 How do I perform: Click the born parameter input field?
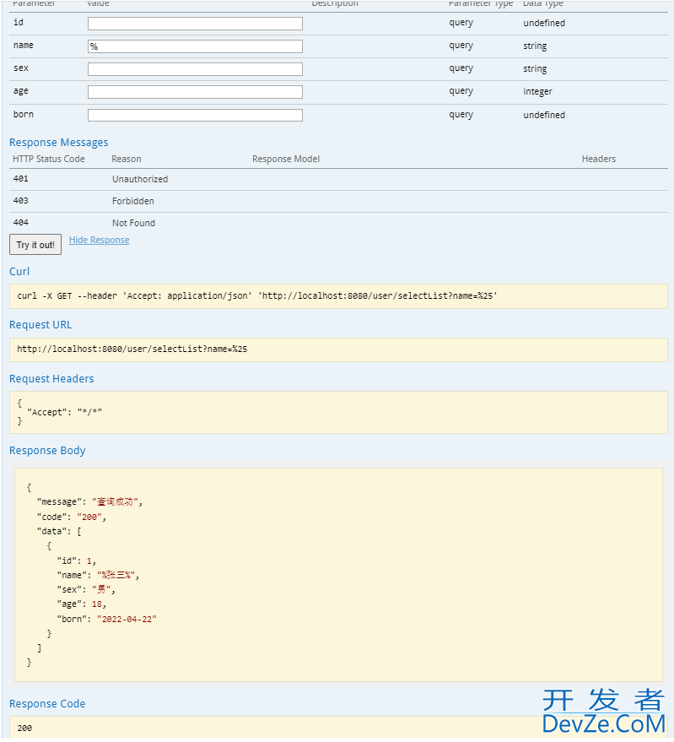coord(195,115)
